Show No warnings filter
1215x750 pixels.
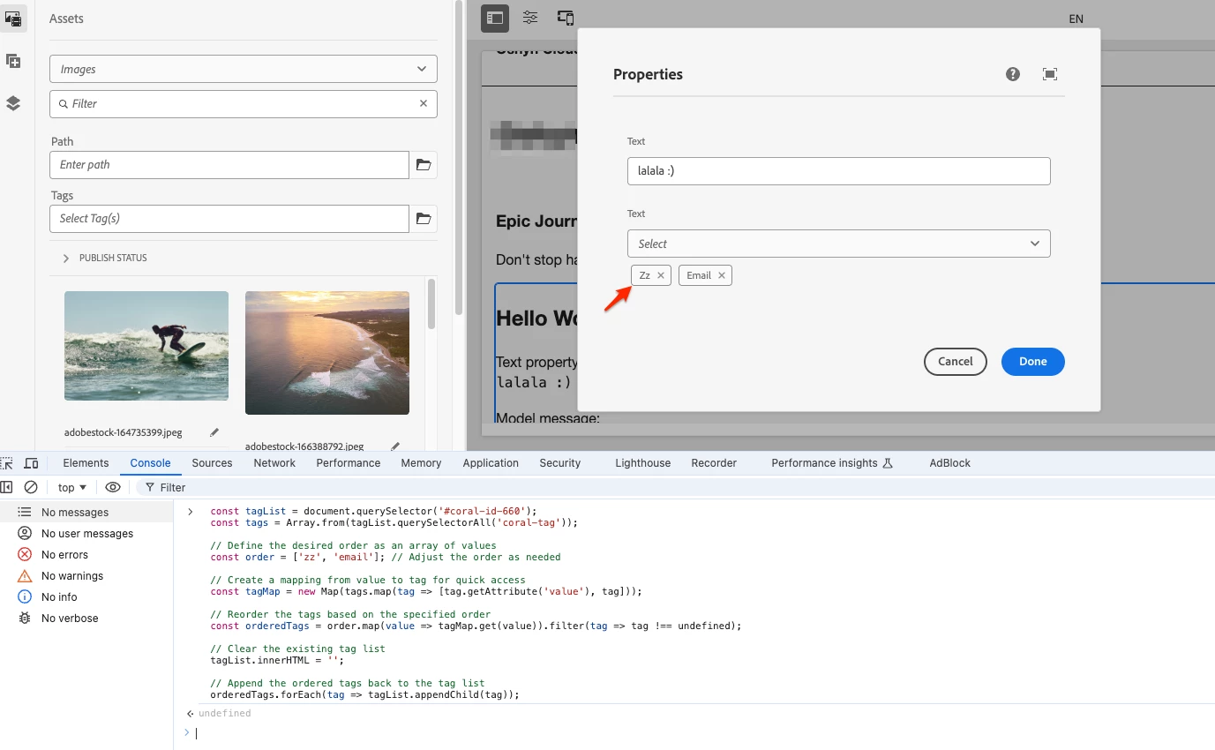pyautogui.click(x=86, y=576)
